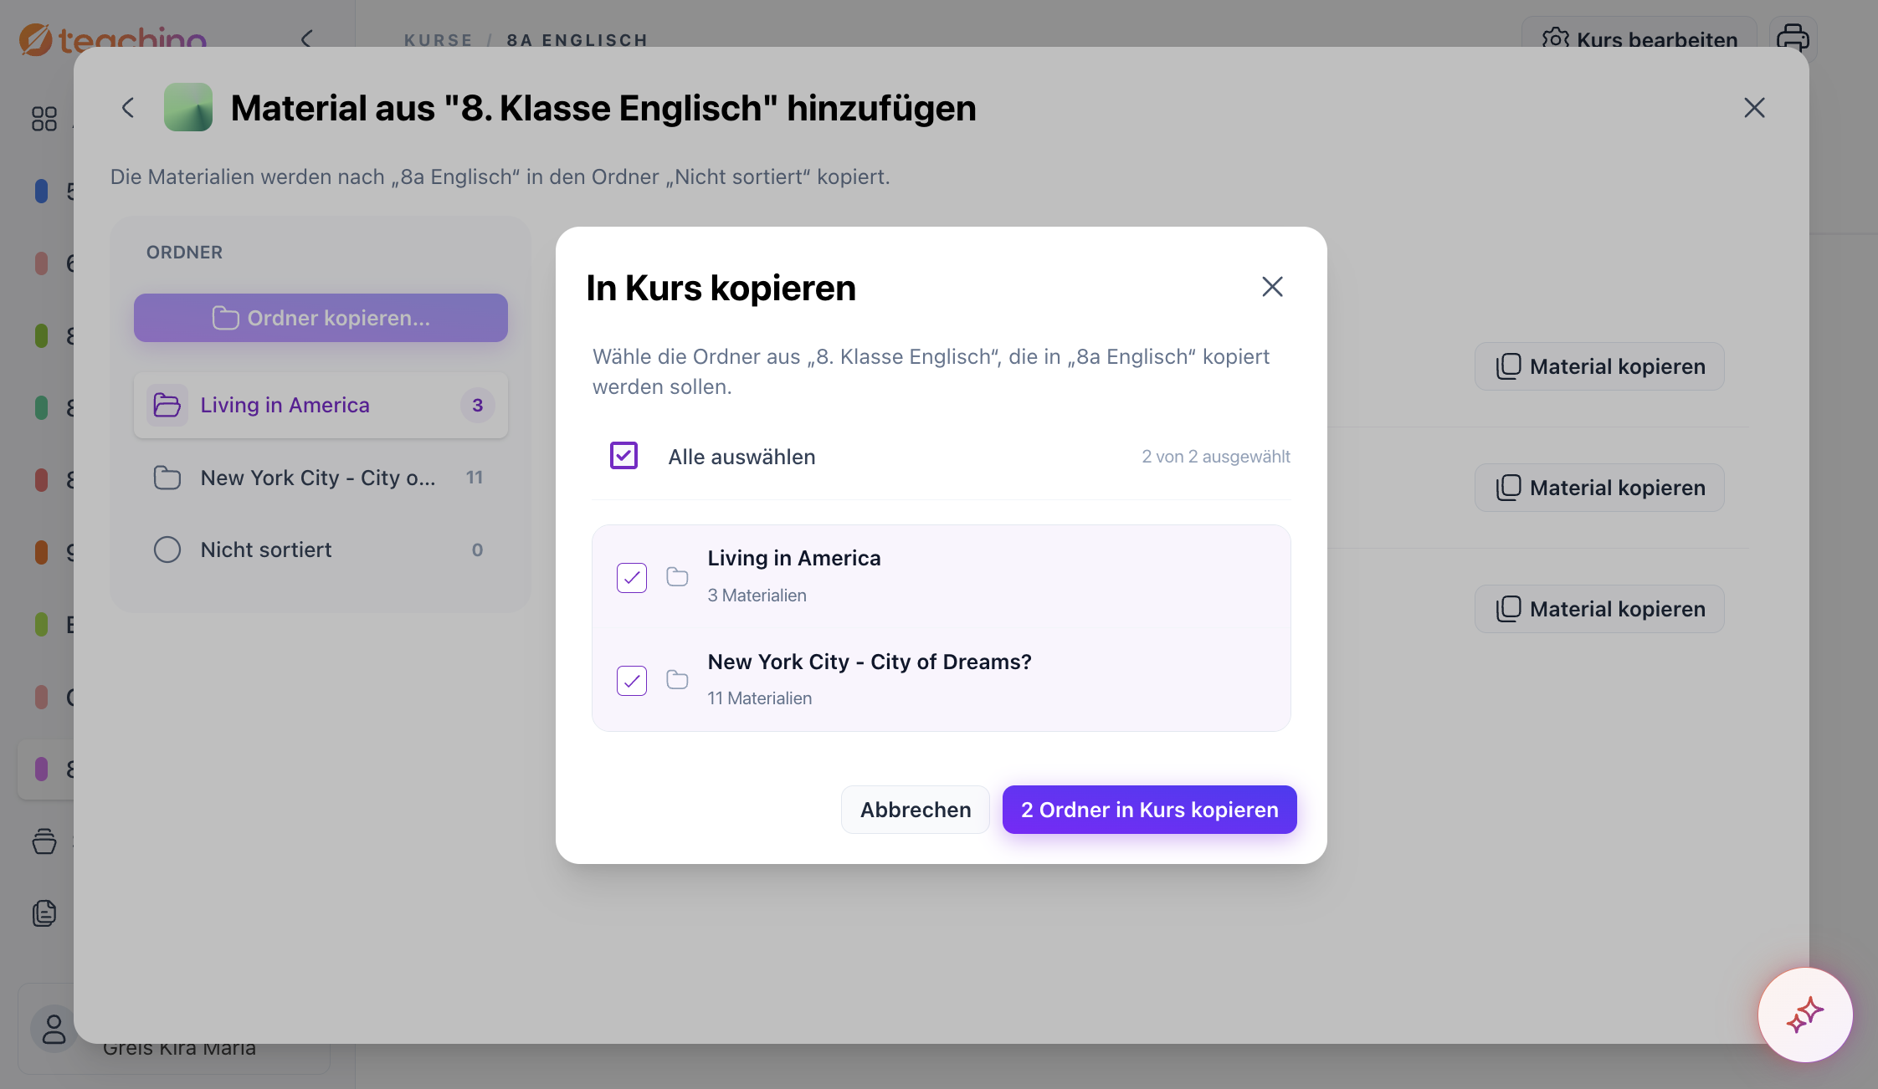Click the documents icon in left sidebar
This screenshot has height=1089, width=1878.
(x=44, y=913)
